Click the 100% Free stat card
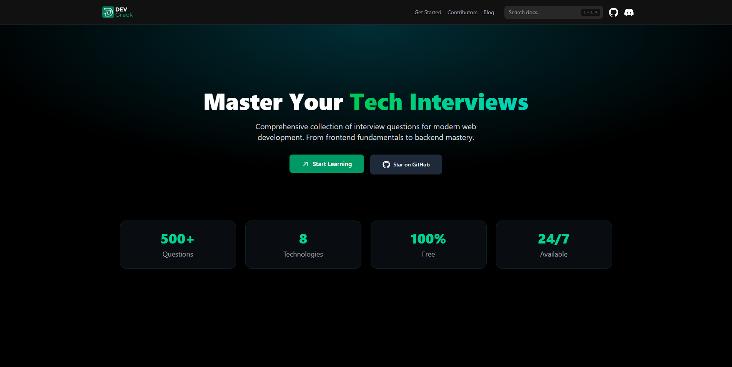The width and height of the screenshot is (732, 367). coord(428,245)
